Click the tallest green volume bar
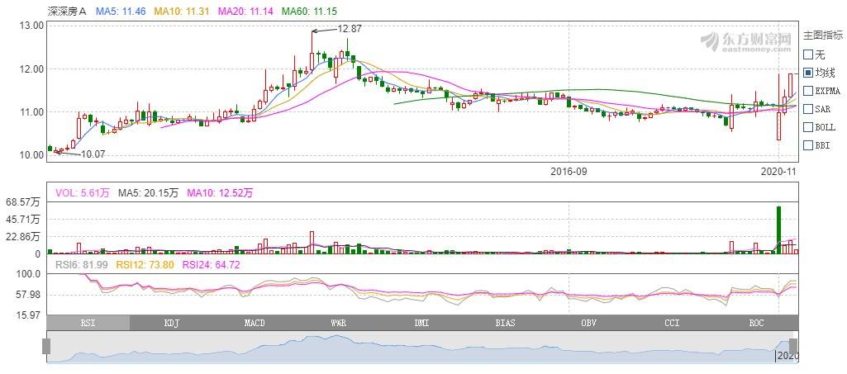 [778, 230]
